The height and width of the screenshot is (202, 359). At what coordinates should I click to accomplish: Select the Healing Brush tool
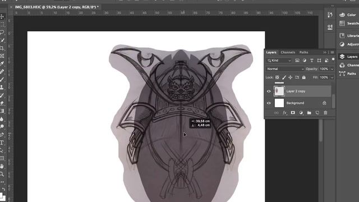[x=2, y=72]
